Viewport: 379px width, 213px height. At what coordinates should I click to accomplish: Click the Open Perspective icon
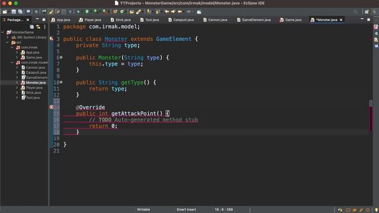367,12
